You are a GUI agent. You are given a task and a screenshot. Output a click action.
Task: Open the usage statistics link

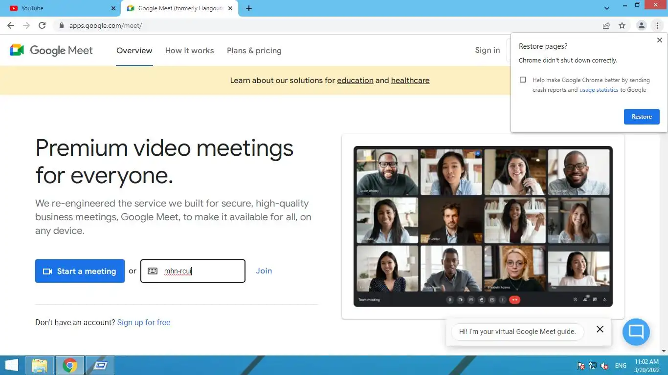click(599, 90)
